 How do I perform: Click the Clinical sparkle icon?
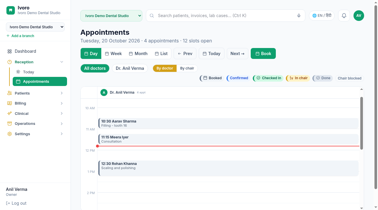[9, 113]
